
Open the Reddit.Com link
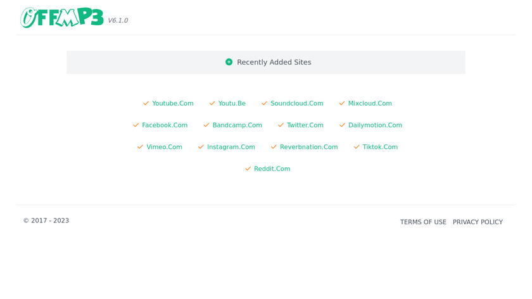coord(272,169)
